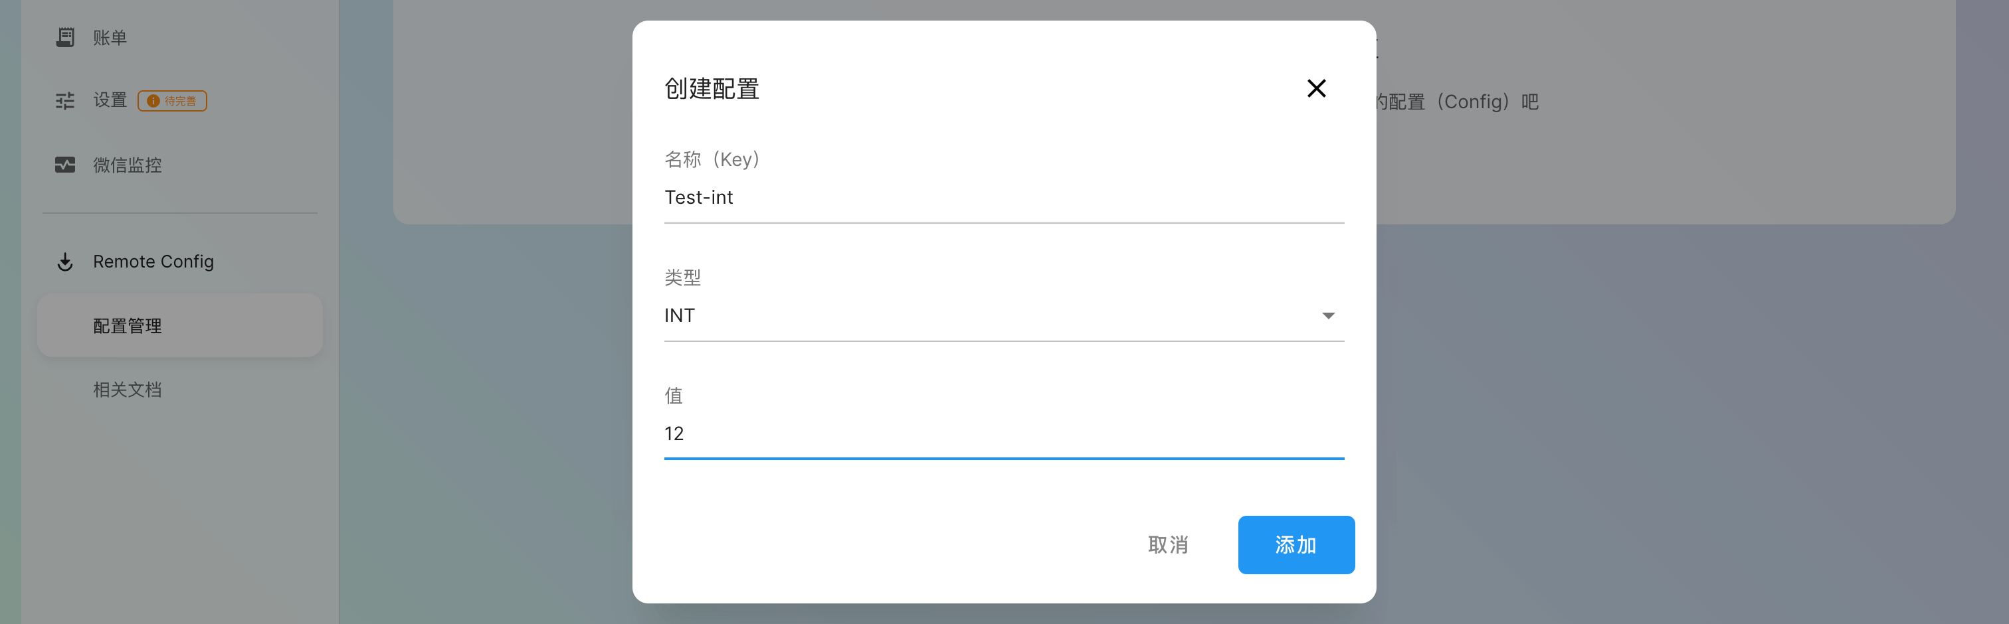Screen dimensions: 2009x624
Task: Click the 设置 sliders icon
Action: (66, 102)
